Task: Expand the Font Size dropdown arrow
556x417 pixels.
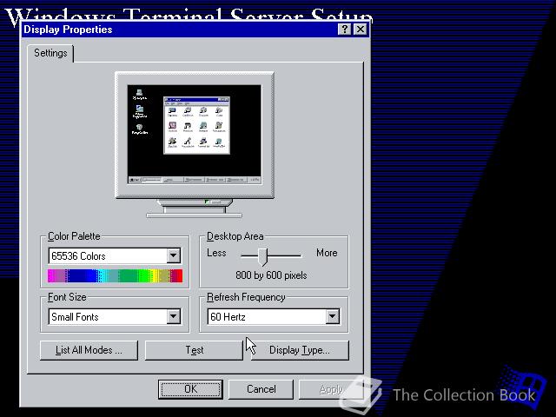Action: [174, 316]
